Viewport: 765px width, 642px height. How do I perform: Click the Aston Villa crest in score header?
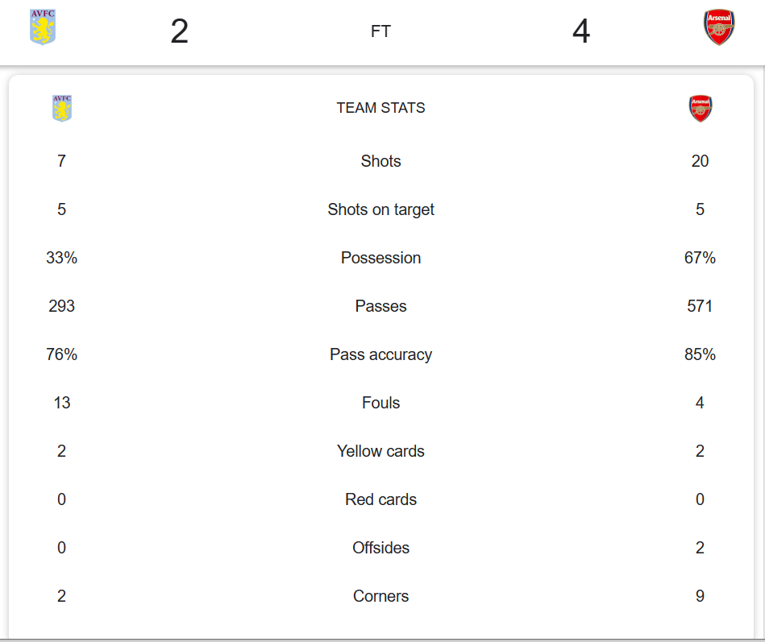pyautogui.click(x=43, y=27)
